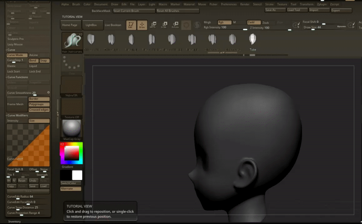Click Reset Current Brush
Viewport: 362px width, 224px height.
coord(134,11)
